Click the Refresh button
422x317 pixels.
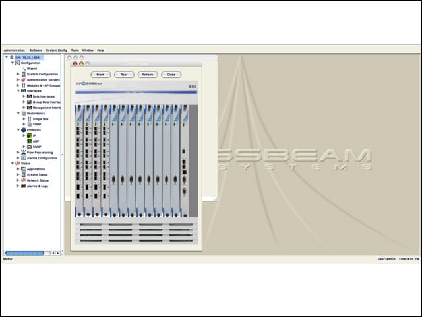click(x=148, y=75)
